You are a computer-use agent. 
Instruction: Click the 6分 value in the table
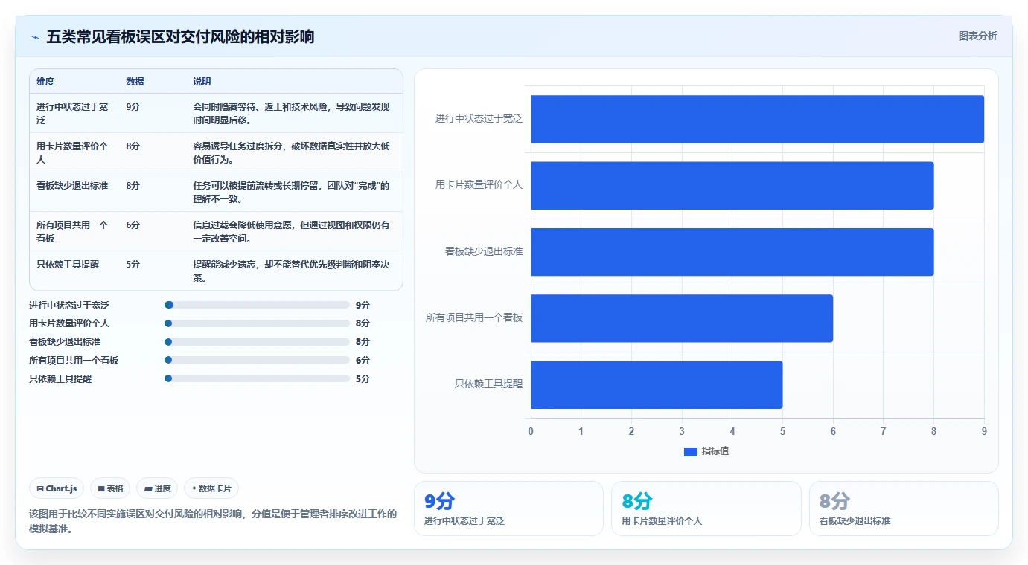pos(133,225)
